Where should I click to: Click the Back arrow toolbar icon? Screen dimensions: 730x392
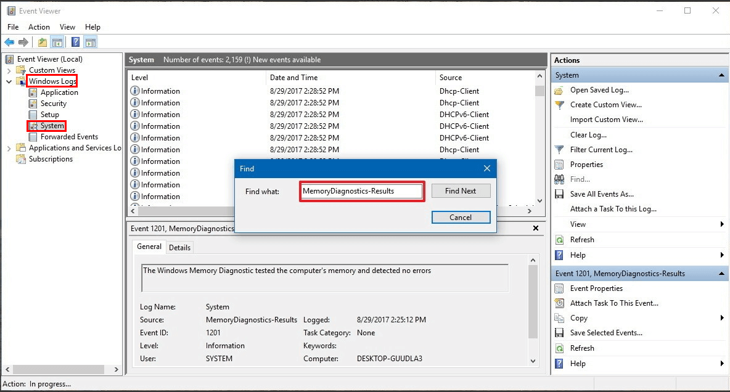pyautogui.click(x=9, y=43)
